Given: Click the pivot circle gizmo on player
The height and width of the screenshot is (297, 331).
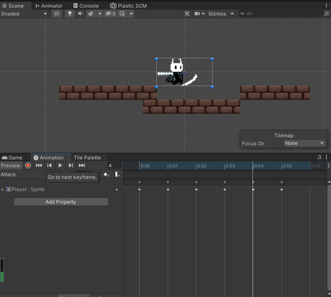Looking at the screenshot, I should click(185, 73).
